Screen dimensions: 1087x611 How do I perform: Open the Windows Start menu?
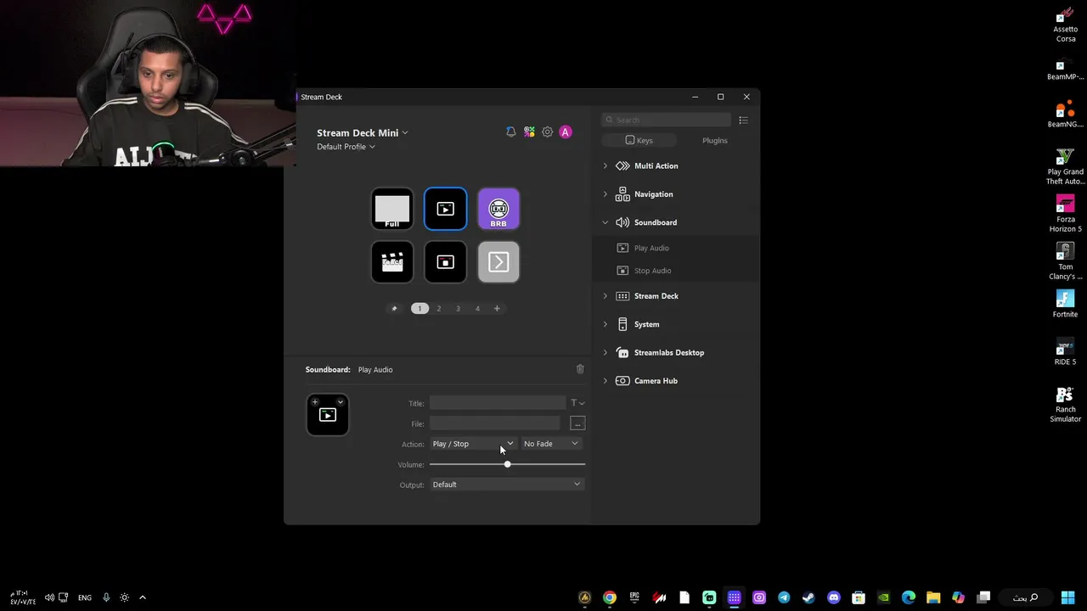[1067, 597]
